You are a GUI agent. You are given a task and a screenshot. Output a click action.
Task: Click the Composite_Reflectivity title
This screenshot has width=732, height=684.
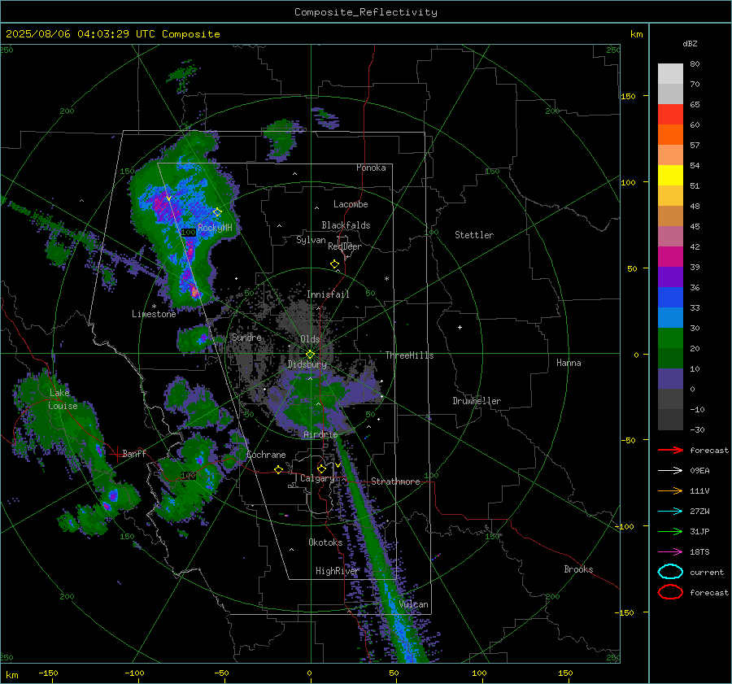[x=365, y=12]
